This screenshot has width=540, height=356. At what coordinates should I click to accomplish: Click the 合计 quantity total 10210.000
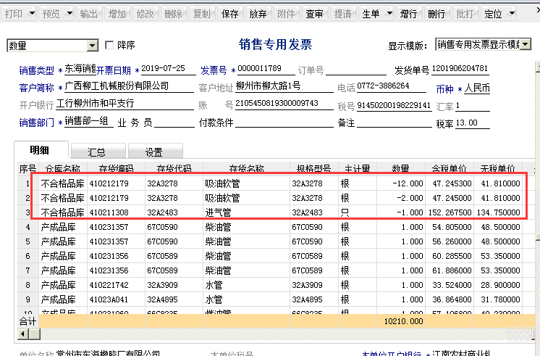click(401, 321)
